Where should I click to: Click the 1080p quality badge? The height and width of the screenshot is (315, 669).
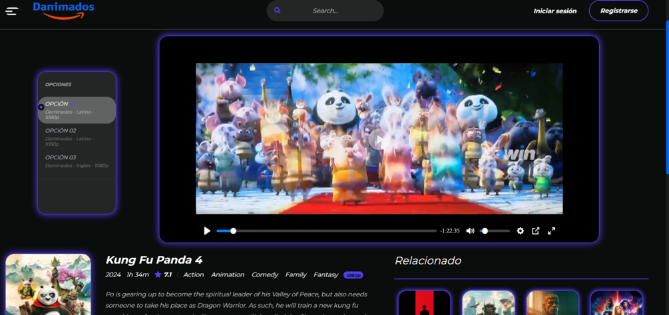pos(353,275)
